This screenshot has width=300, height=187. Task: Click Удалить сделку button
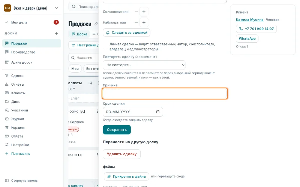point(121,154)
